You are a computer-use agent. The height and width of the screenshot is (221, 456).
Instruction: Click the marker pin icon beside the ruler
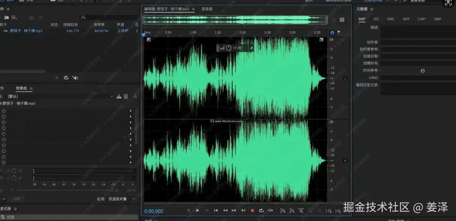(x=338, y=33)
